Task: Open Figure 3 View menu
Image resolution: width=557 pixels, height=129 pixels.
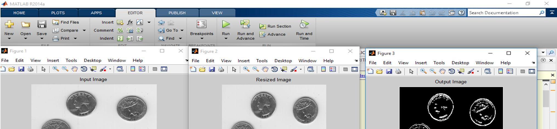Action: click(403, 63)
